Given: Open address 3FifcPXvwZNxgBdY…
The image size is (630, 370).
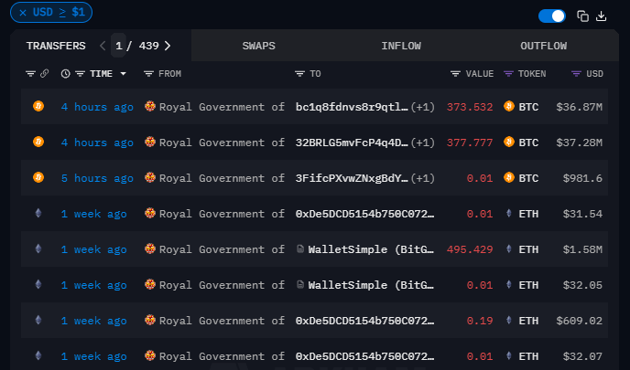Looking at the screenshot, I should (352, 178).
